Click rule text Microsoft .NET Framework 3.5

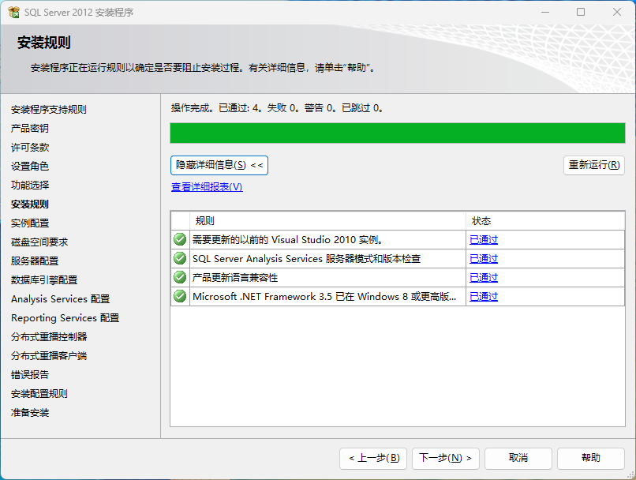tap(324, 297)
